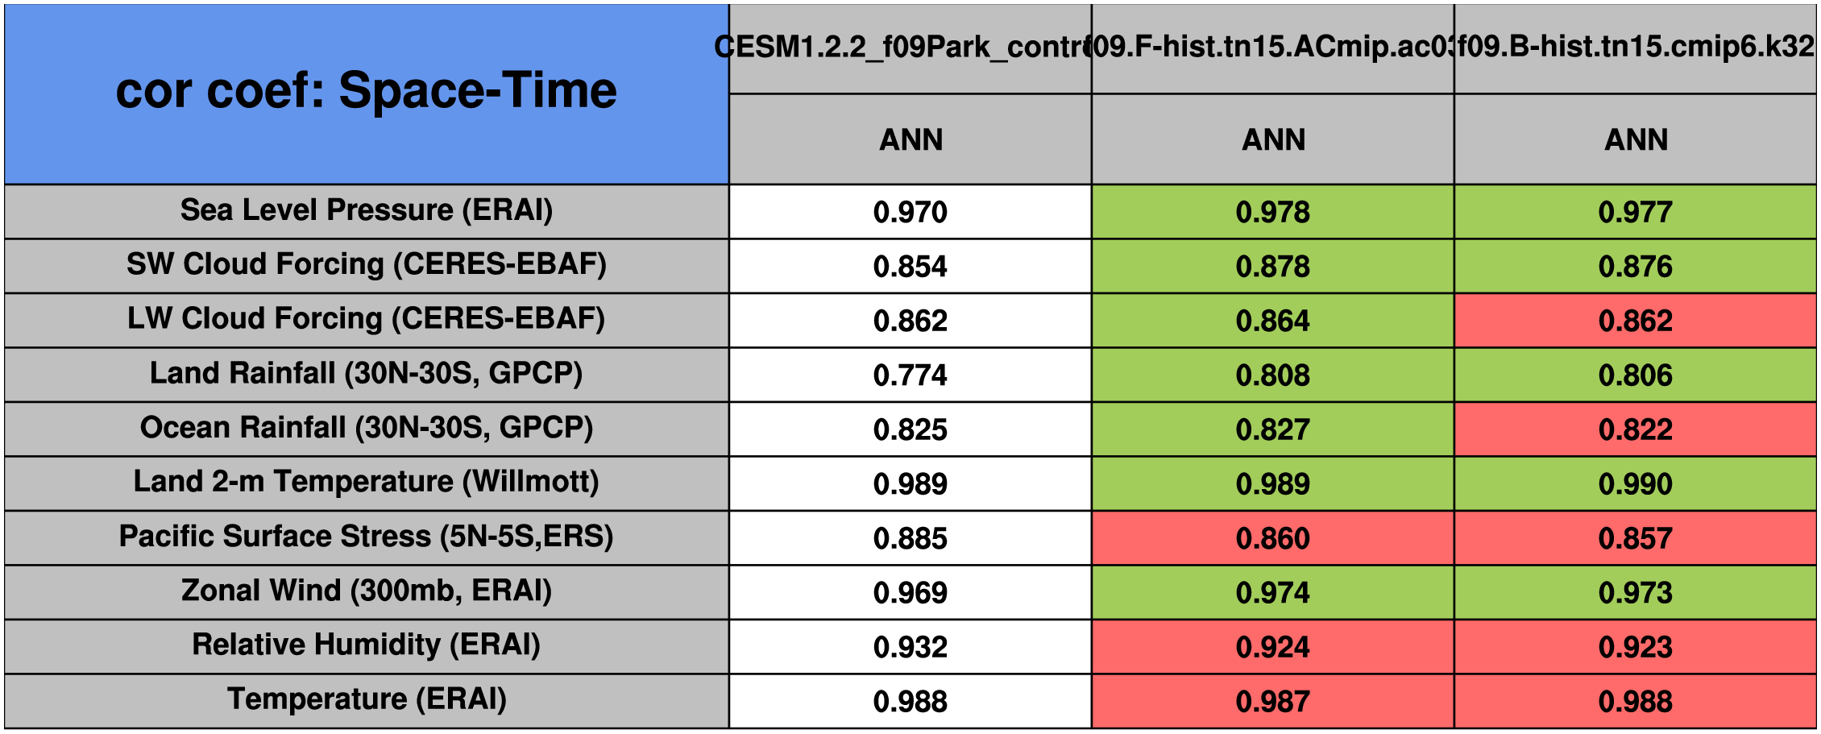The image size is (1821, 734).
Task: Click the green 0.978 Sea Level Pressure cell
Action: (1272, 212)
